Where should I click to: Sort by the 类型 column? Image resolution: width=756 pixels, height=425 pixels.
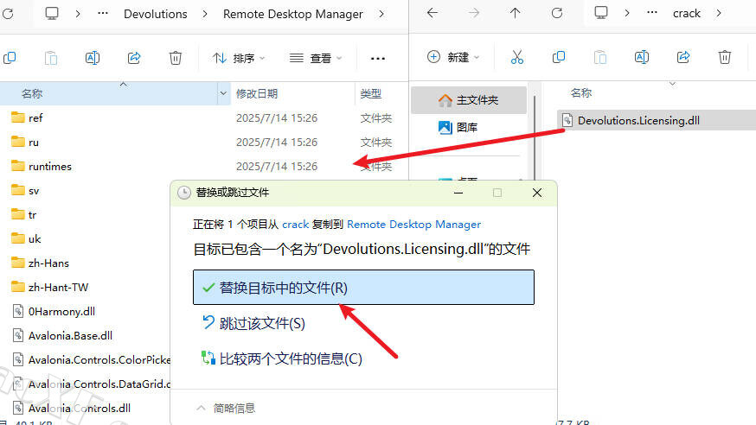[x=371, y=93]
